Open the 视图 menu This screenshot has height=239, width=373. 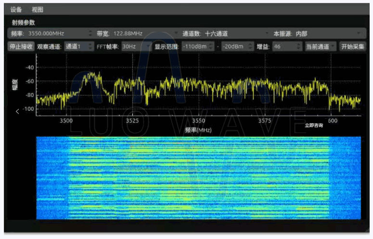click(x=38, y=10)
